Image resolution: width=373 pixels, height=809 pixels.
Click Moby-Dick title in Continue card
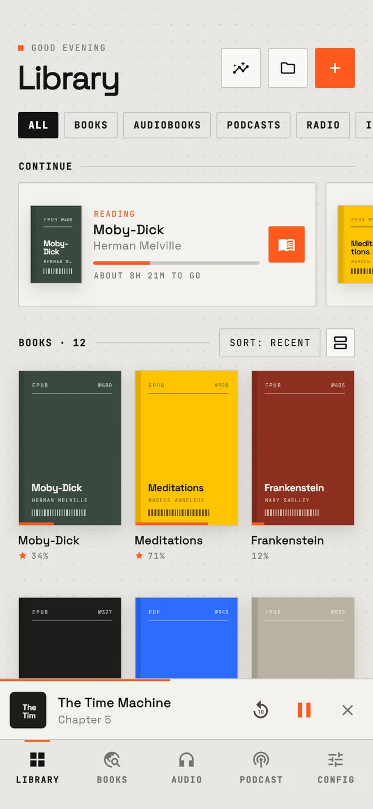(129, 230)
